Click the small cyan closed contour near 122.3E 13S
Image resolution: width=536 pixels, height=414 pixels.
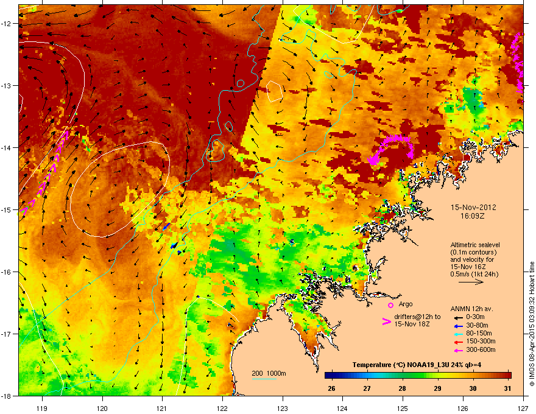click(241, 83)
